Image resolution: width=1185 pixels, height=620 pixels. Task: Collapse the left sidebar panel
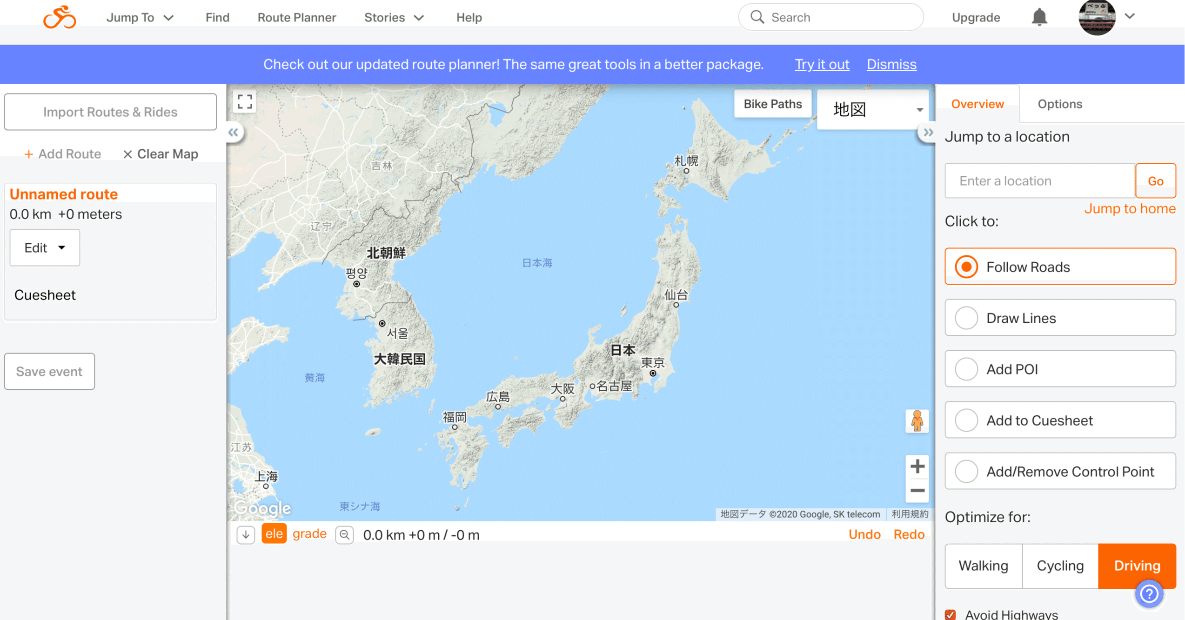tap(234, 133)
